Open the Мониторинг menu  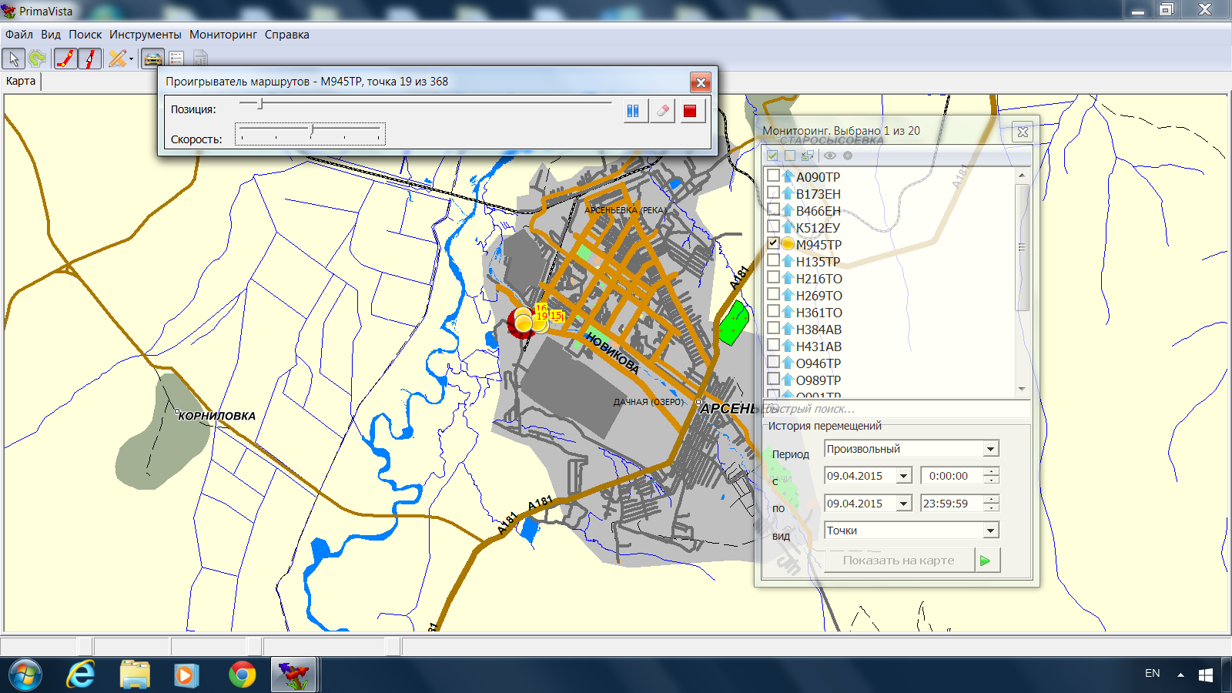pyautogui.click(x=223, y=35)
